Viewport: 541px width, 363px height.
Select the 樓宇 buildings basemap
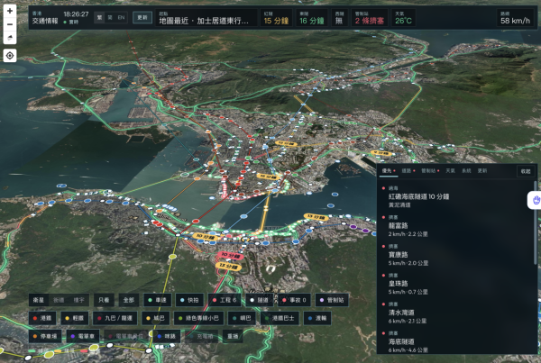click(78, 300)
